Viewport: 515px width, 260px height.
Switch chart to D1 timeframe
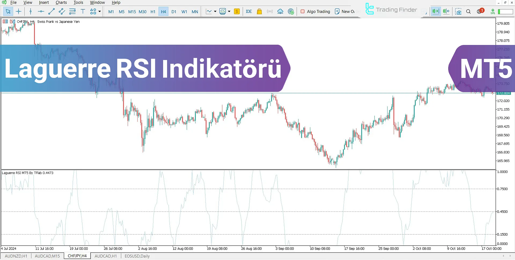[x=174, y=12]
